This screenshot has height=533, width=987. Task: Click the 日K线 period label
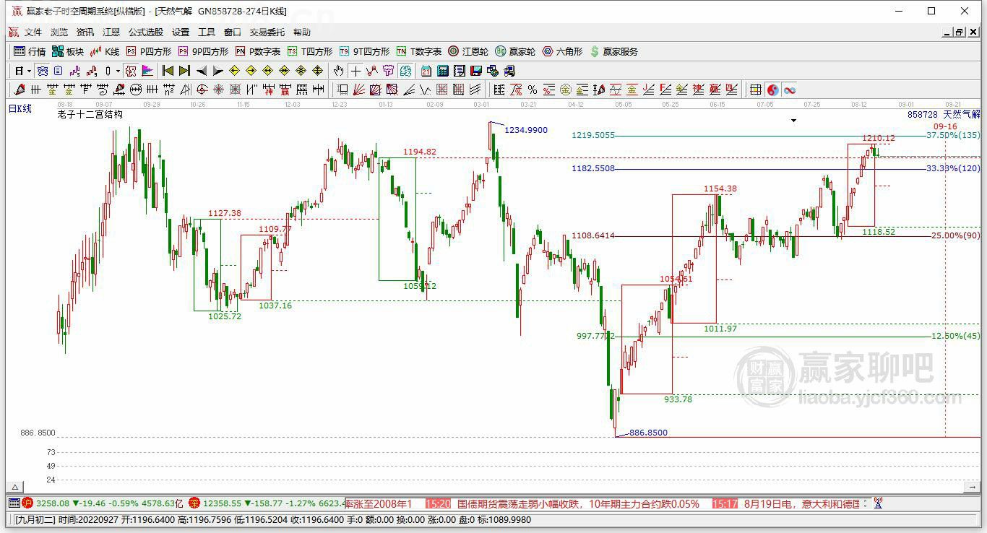20,108
